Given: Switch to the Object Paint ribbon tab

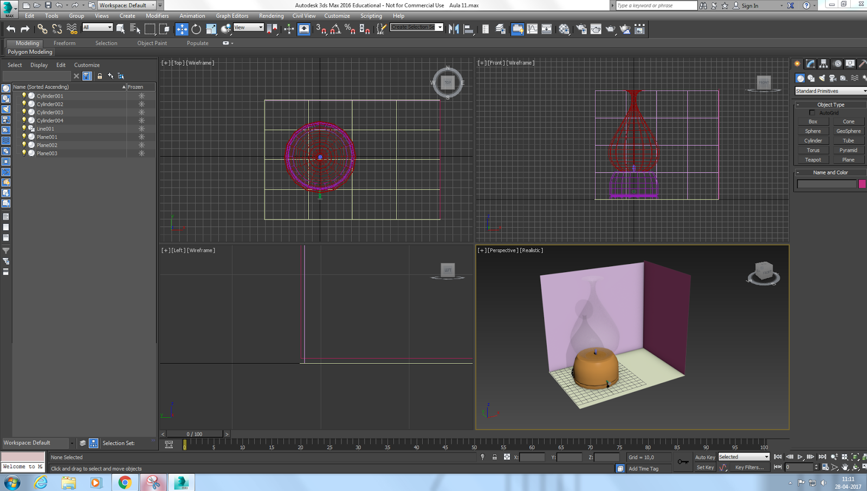Looking at the screenshot, I should tap(152, 43).
